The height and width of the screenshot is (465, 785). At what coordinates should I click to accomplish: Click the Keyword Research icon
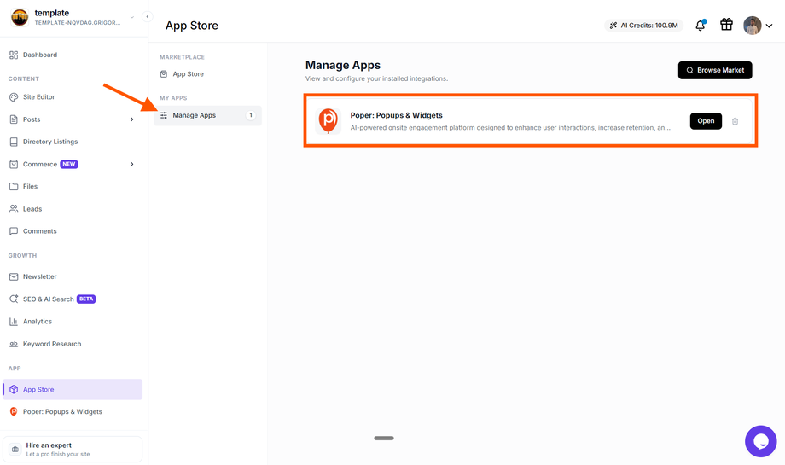(x=14, y=344)
